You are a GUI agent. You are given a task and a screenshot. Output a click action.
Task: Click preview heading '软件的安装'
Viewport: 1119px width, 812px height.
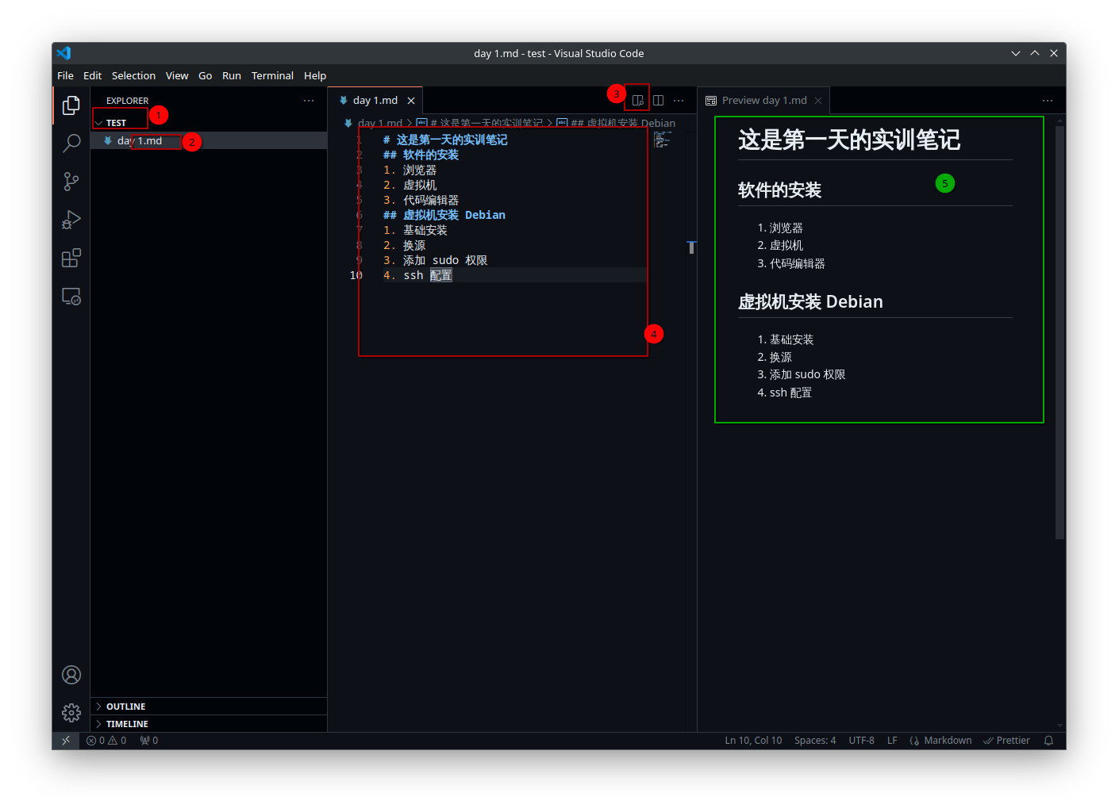coord(779,190)
